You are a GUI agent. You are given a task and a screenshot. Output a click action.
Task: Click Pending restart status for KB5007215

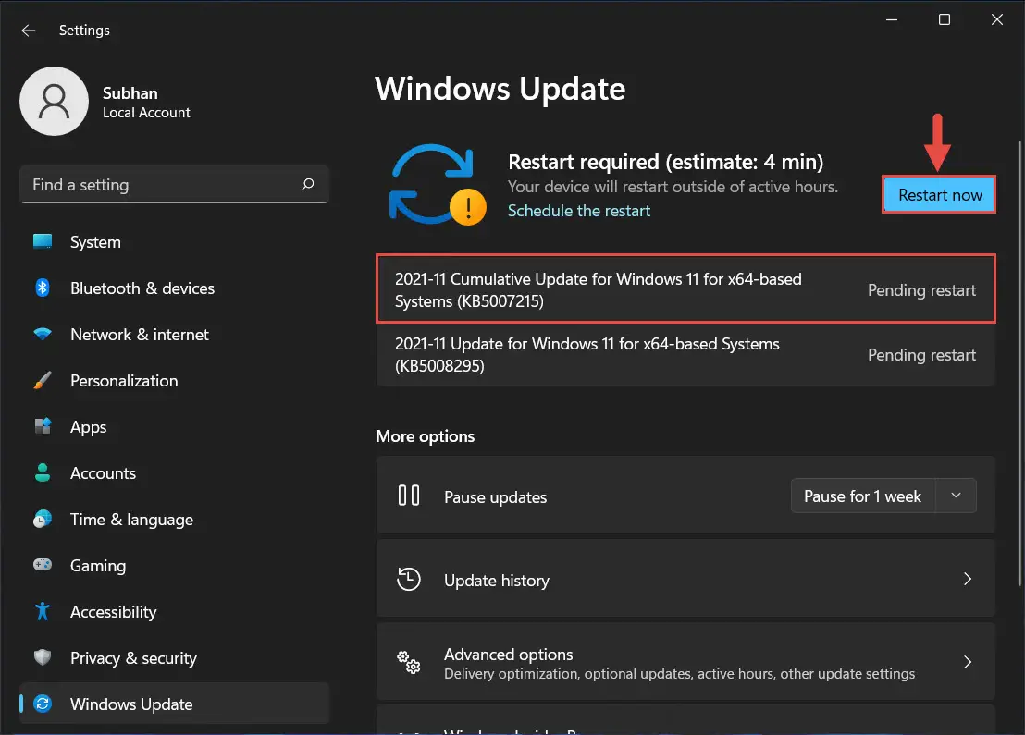(x=921, y=290)
